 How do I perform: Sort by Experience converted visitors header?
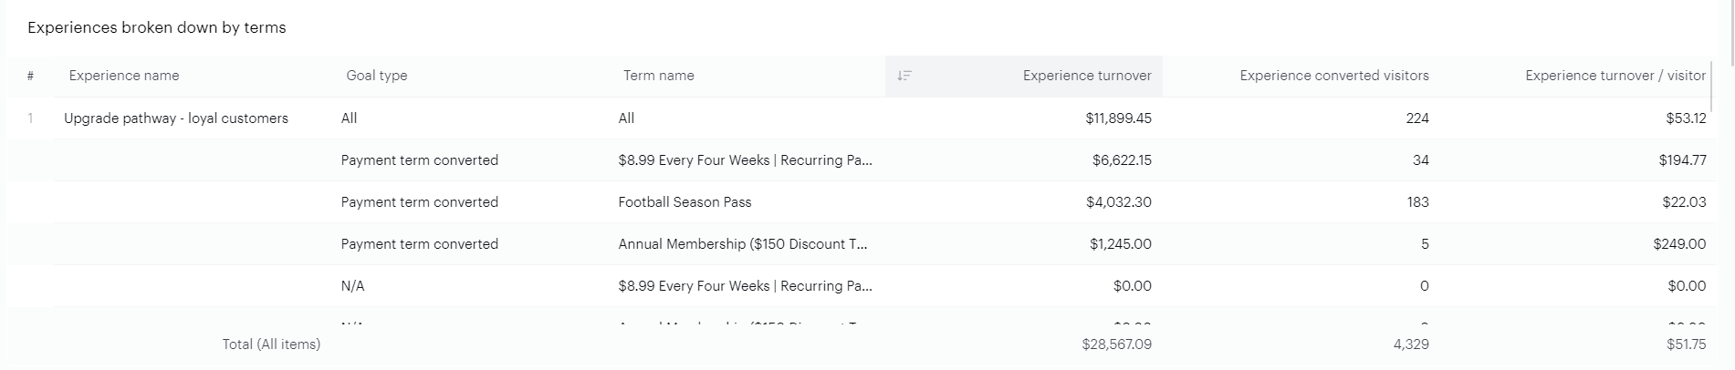click(x=1333, y=76)
